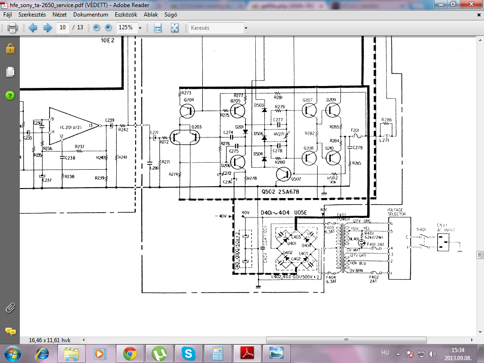The image size is (484, 363).
Task: Open the Nézet menu
Action: (60, 15)
